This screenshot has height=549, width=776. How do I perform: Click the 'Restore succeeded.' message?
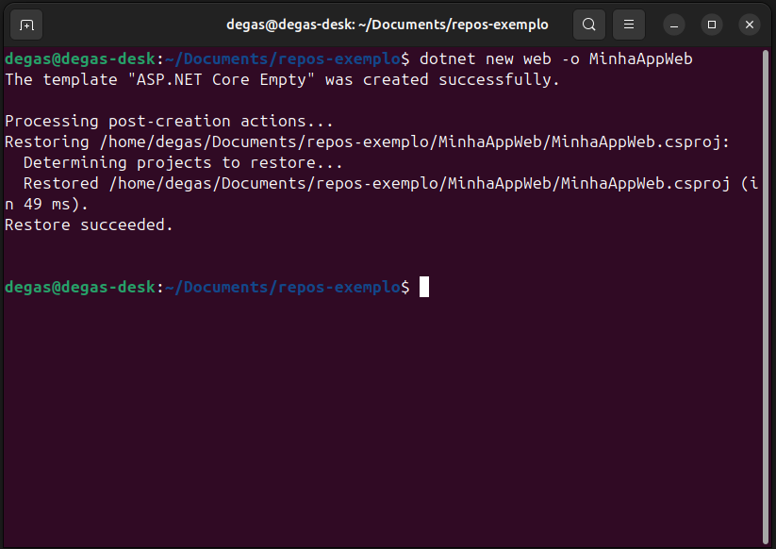(89, 225)
